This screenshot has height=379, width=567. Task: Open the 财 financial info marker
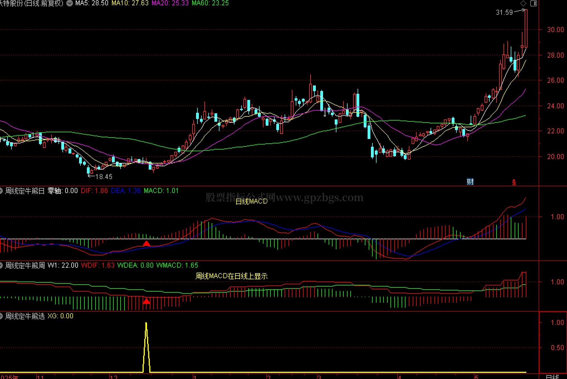pyautogui.click(x=470, y=182)
